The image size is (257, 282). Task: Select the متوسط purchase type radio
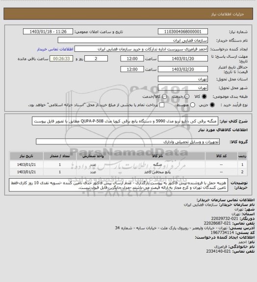[192, 105]
